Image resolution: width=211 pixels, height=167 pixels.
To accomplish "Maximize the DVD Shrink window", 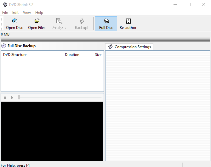I will click(x=189, y=4).
